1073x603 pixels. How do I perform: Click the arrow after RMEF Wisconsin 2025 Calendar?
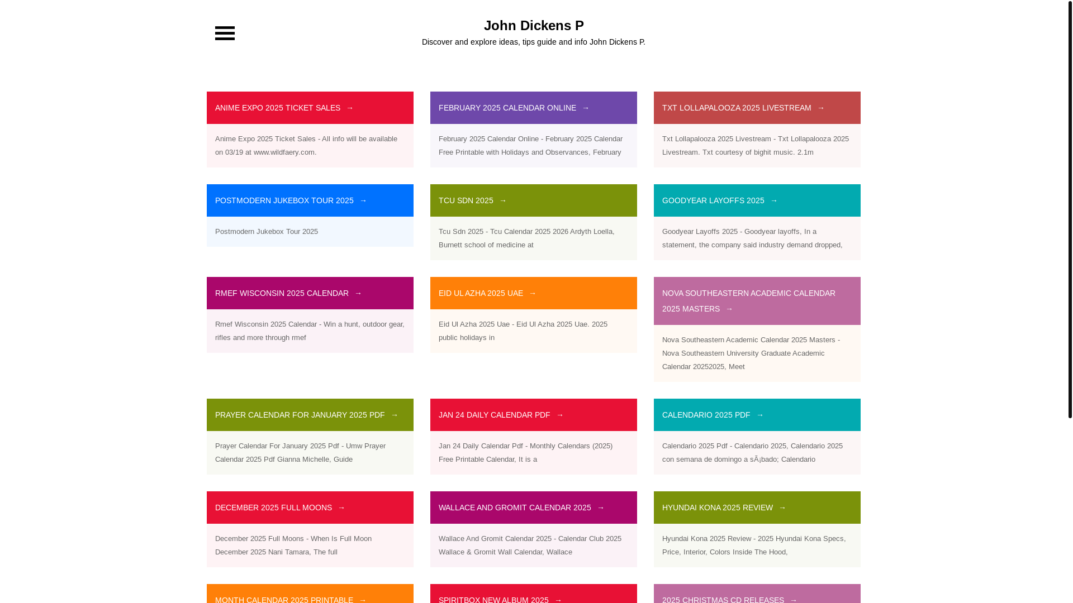point(358,293)
